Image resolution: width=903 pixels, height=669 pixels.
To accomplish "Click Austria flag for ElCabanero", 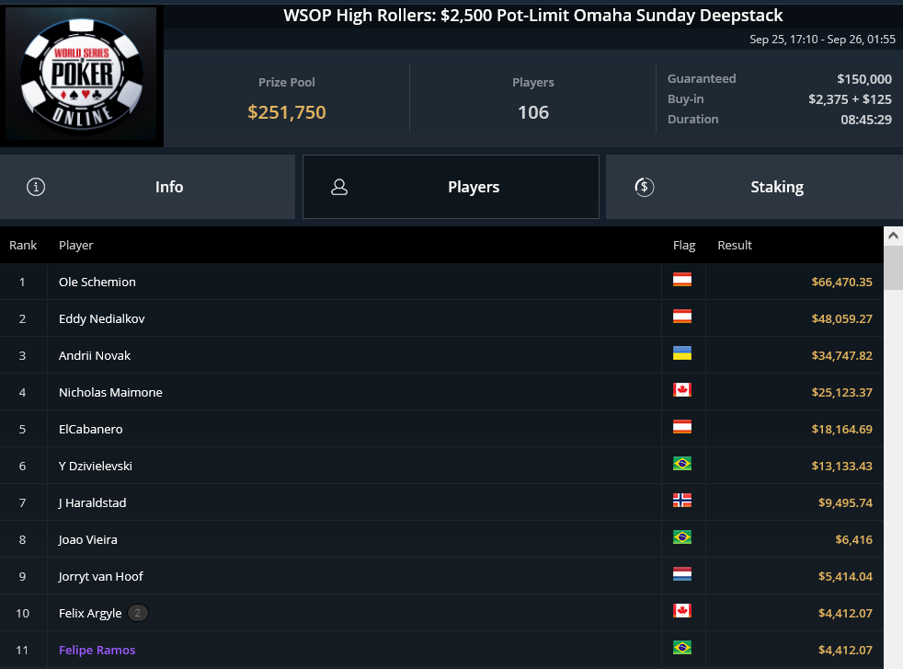I will 682,428.
